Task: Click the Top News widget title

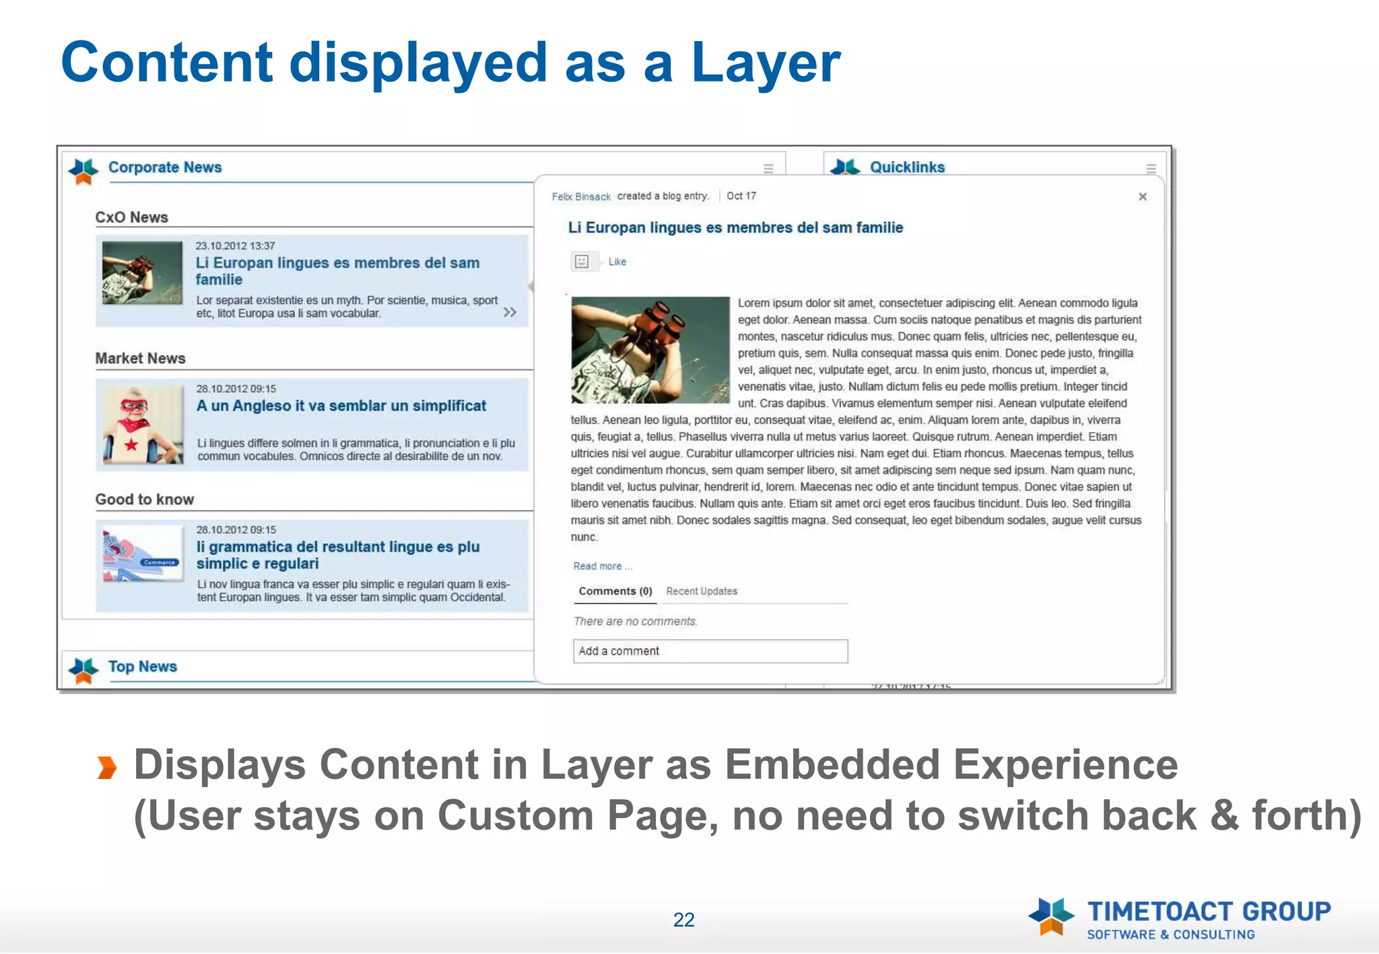Action: click(x=143, y=666)
